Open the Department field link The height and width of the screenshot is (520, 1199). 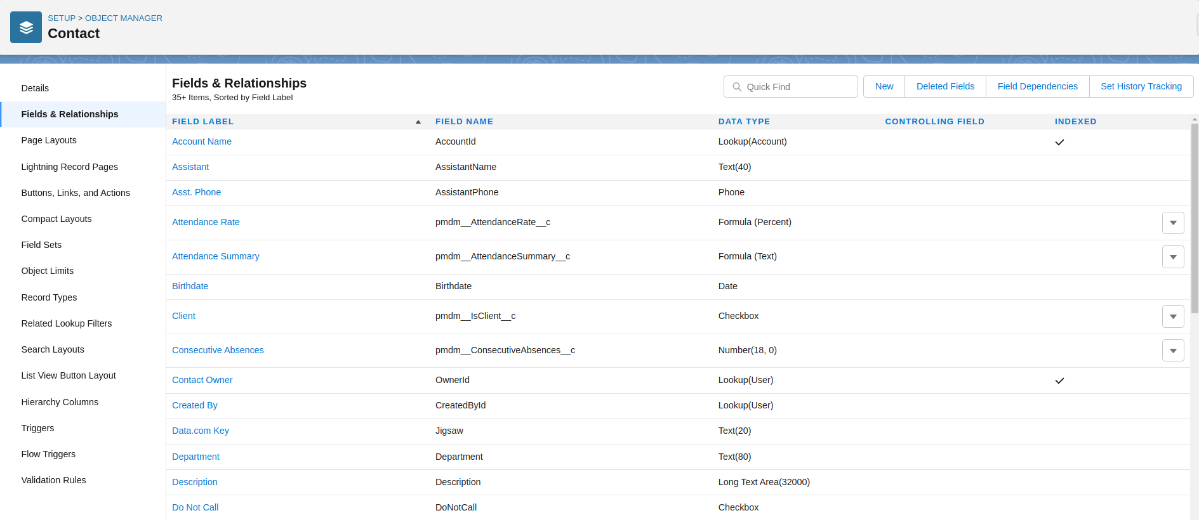(195, 457)
